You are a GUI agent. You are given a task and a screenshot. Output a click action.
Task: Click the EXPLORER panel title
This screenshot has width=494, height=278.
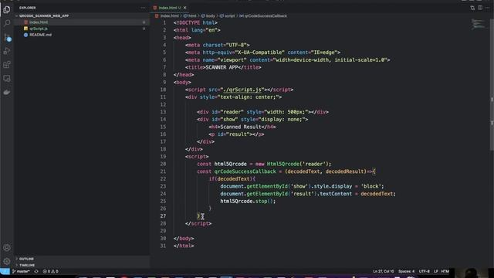coord(28,8)
